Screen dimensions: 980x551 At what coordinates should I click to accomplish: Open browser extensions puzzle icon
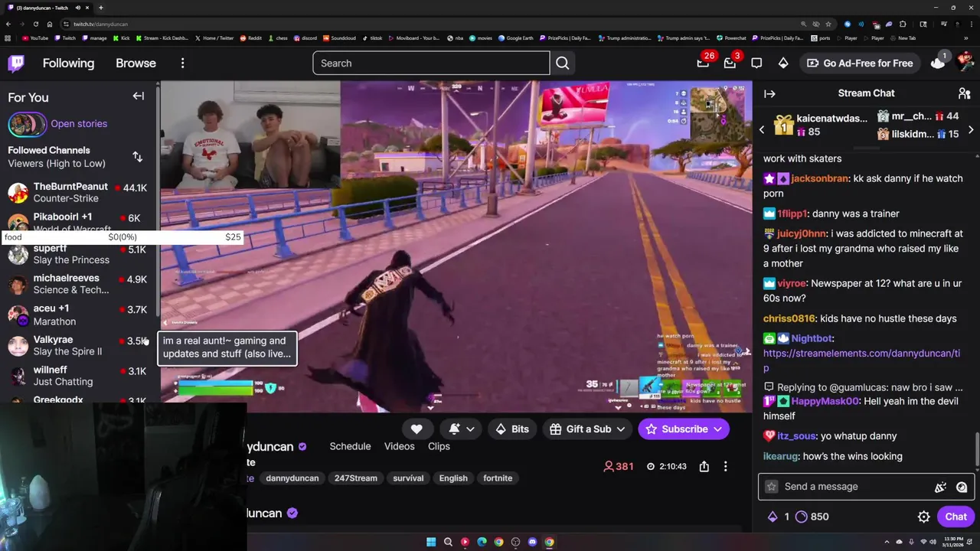tap(903, 24)
